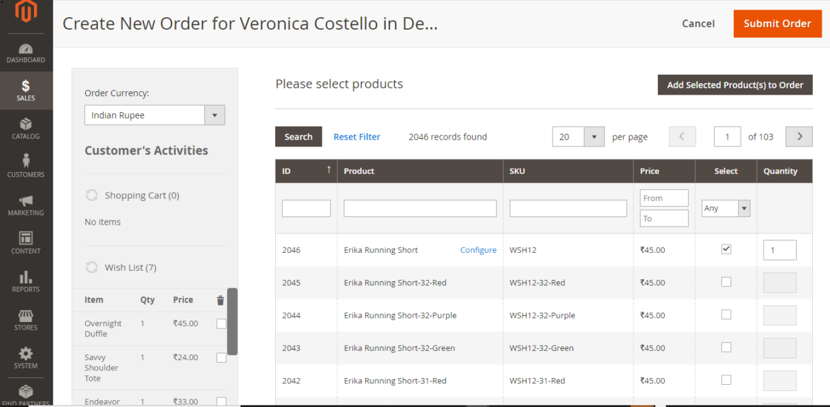Click '2046 records found' text
The image size is (830, 407).
tap(448, 137)
